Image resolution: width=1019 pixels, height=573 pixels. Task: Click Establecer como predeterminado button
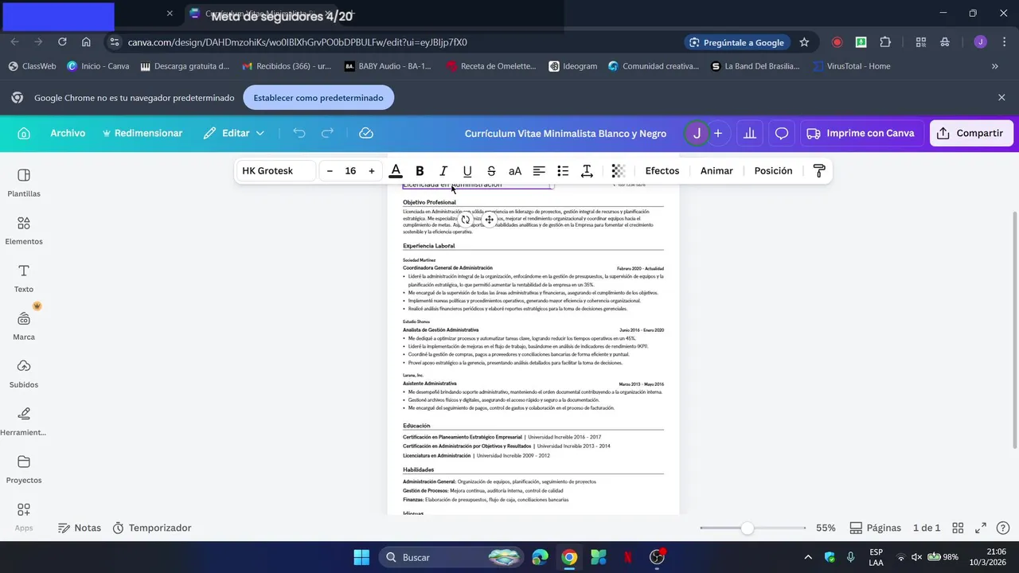click(318, 98)
